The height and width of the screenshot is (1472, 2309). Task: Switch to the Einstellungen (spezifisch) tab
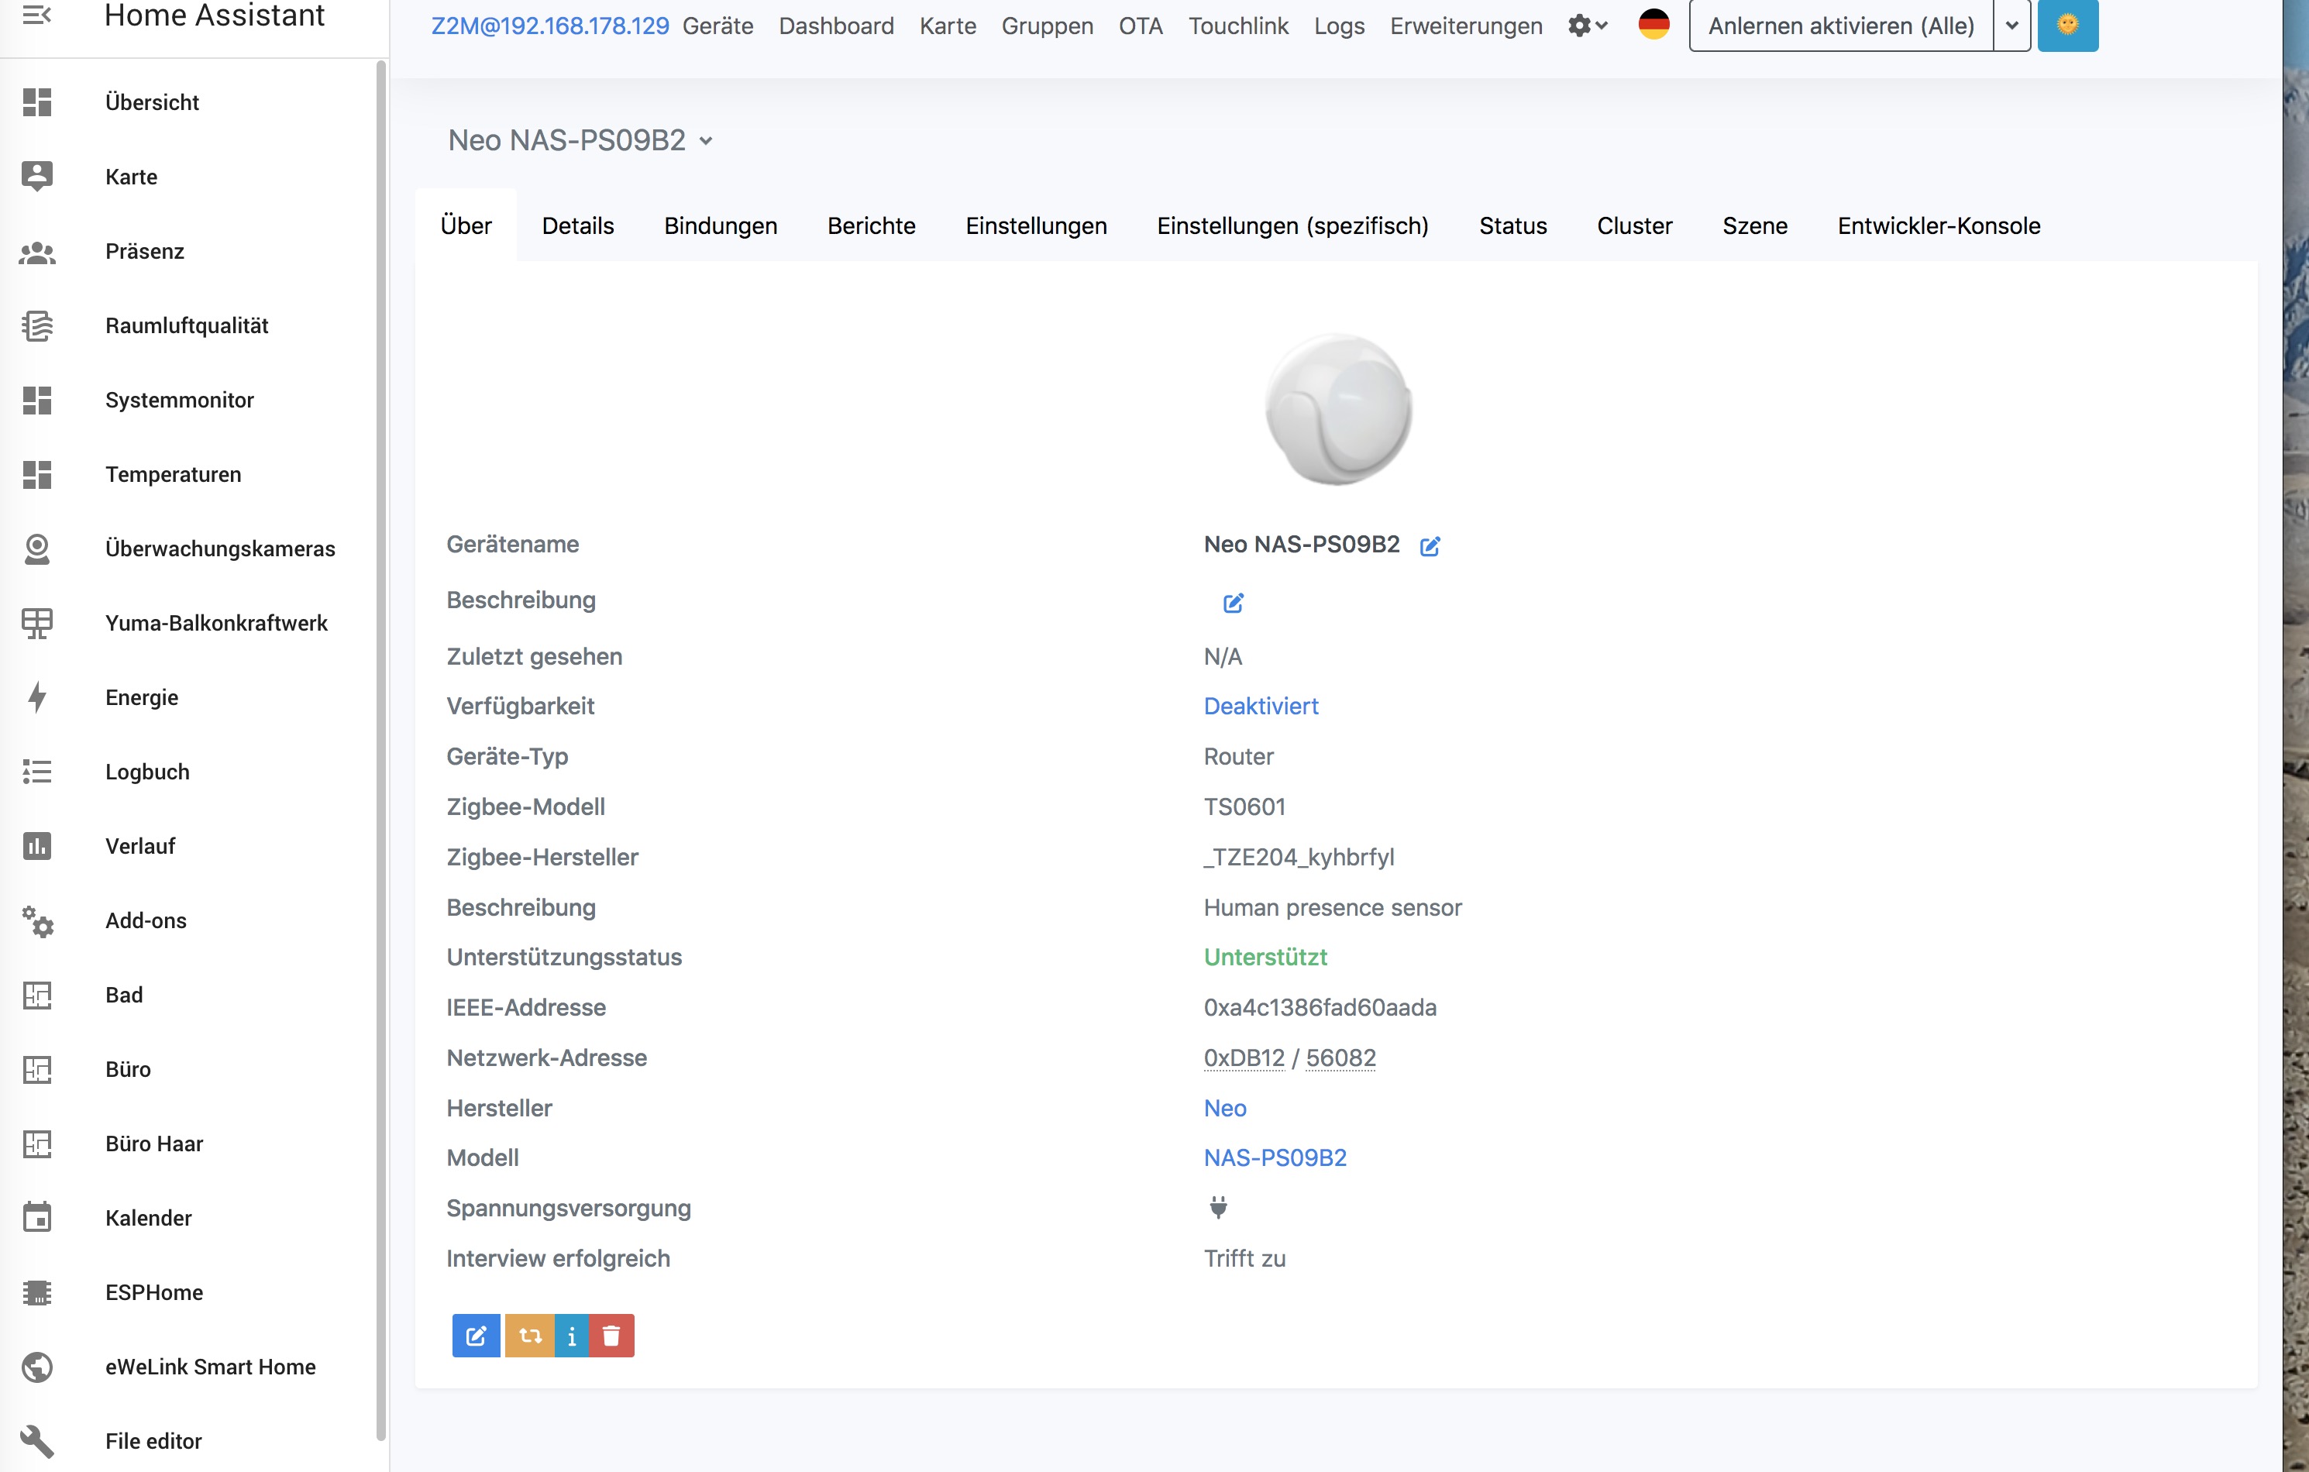click(1292, 225)
